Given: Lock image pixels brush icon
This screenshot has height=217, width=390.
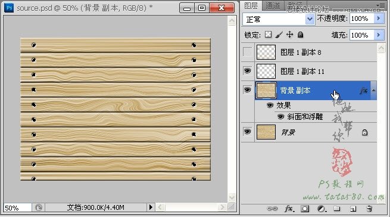Looking at the screenshot, I should click(x=279, y=35).
